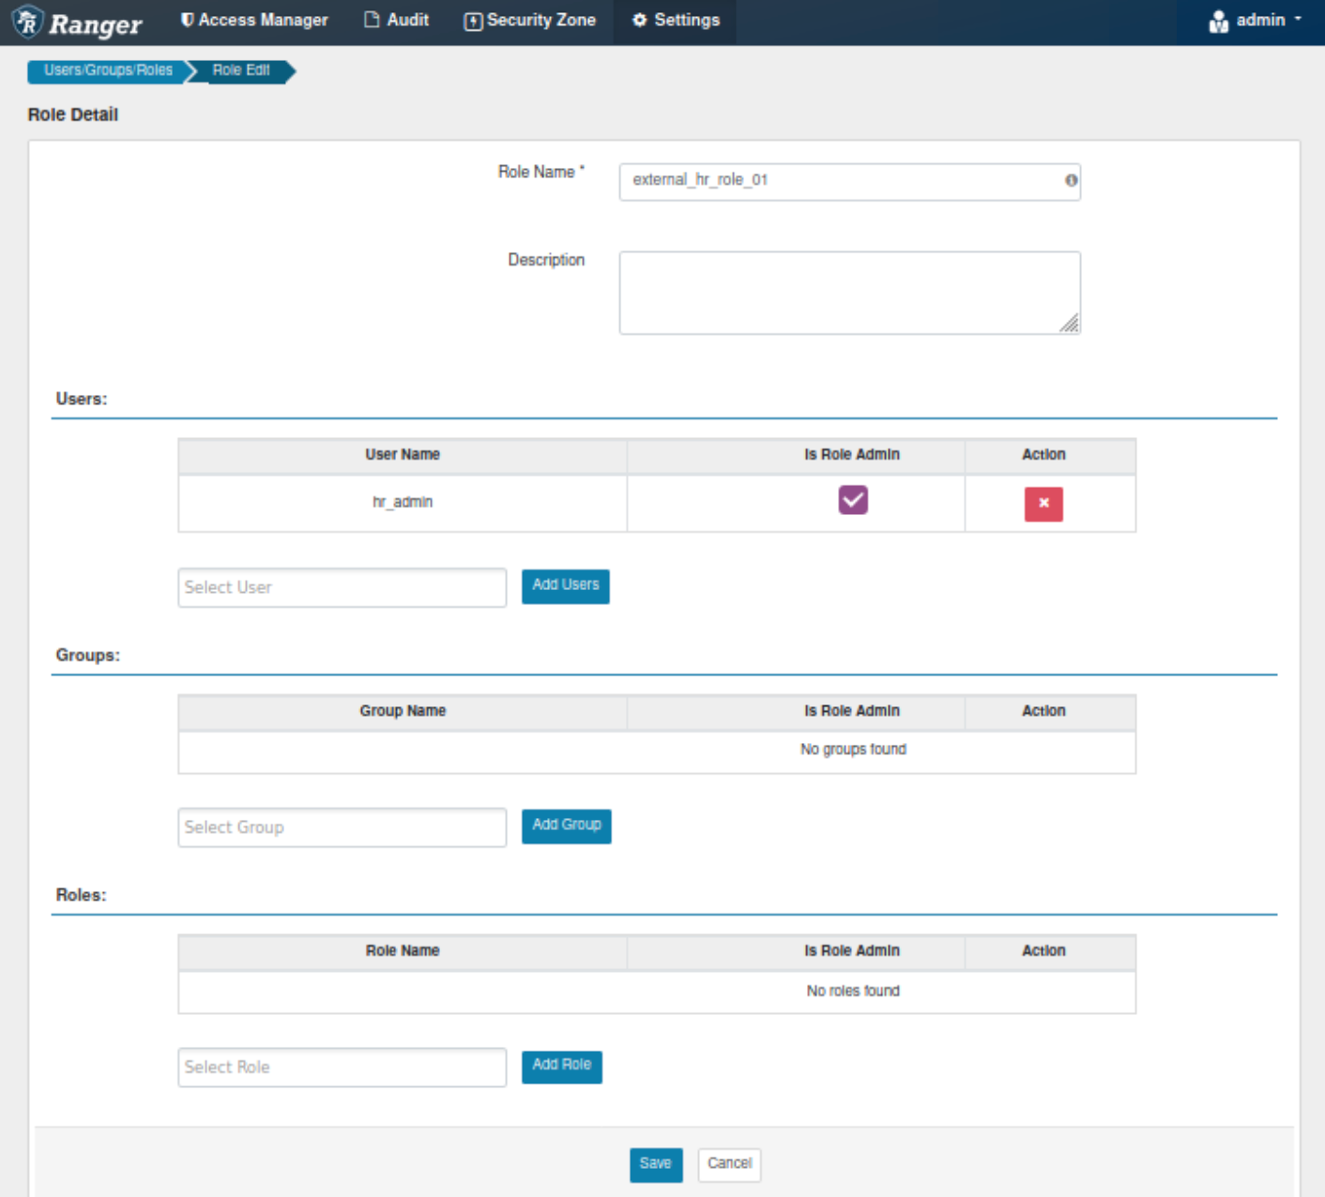Click the Role Name input field
The width and height of the screenshot is (1325, 1197).
click(x=840, y=180)
